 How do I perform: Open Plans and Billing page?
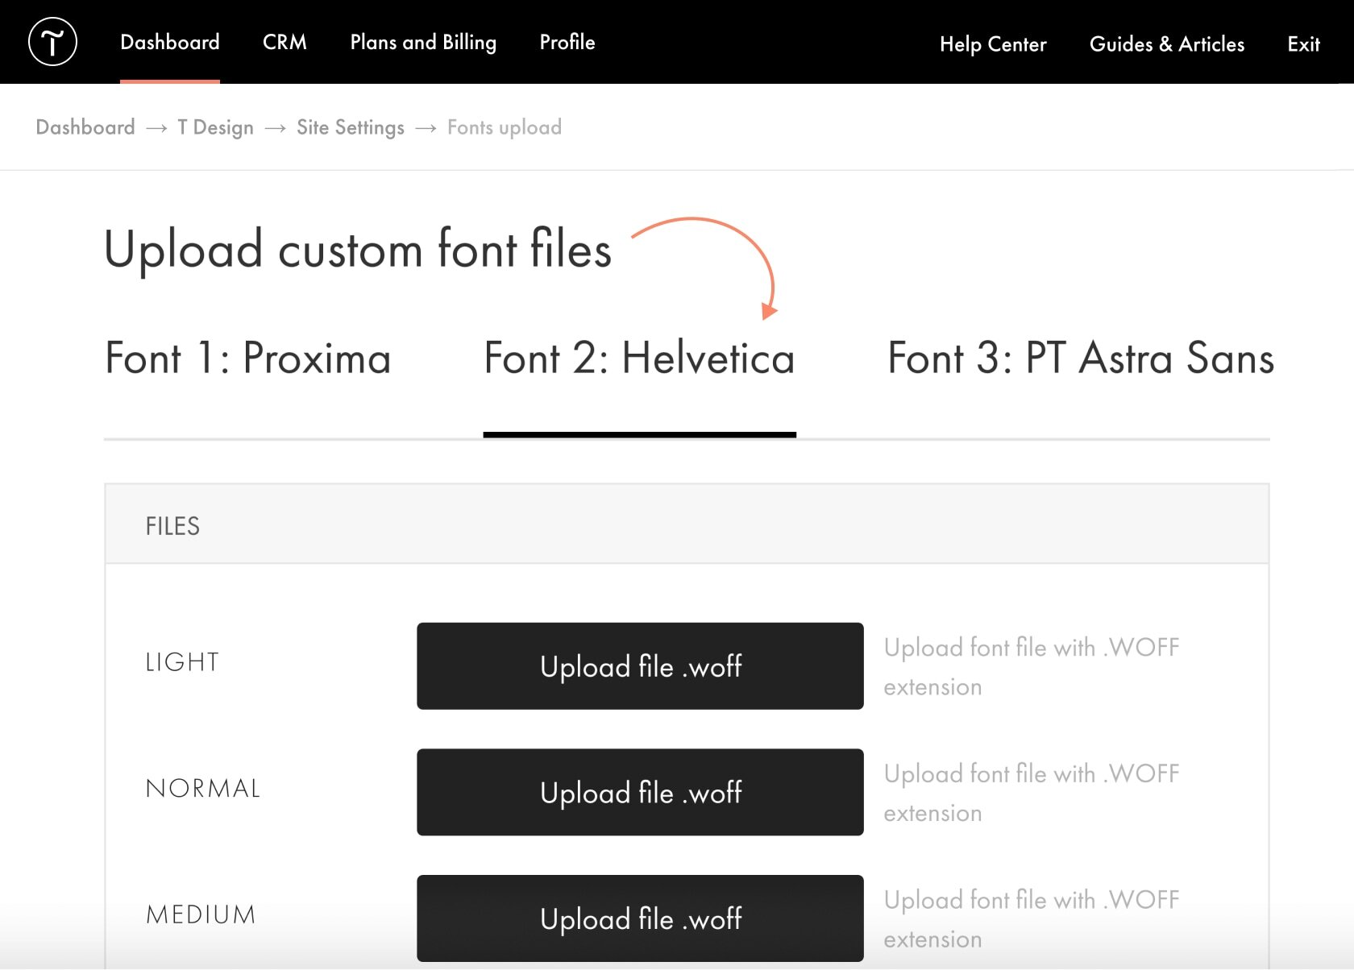(423, 43)
